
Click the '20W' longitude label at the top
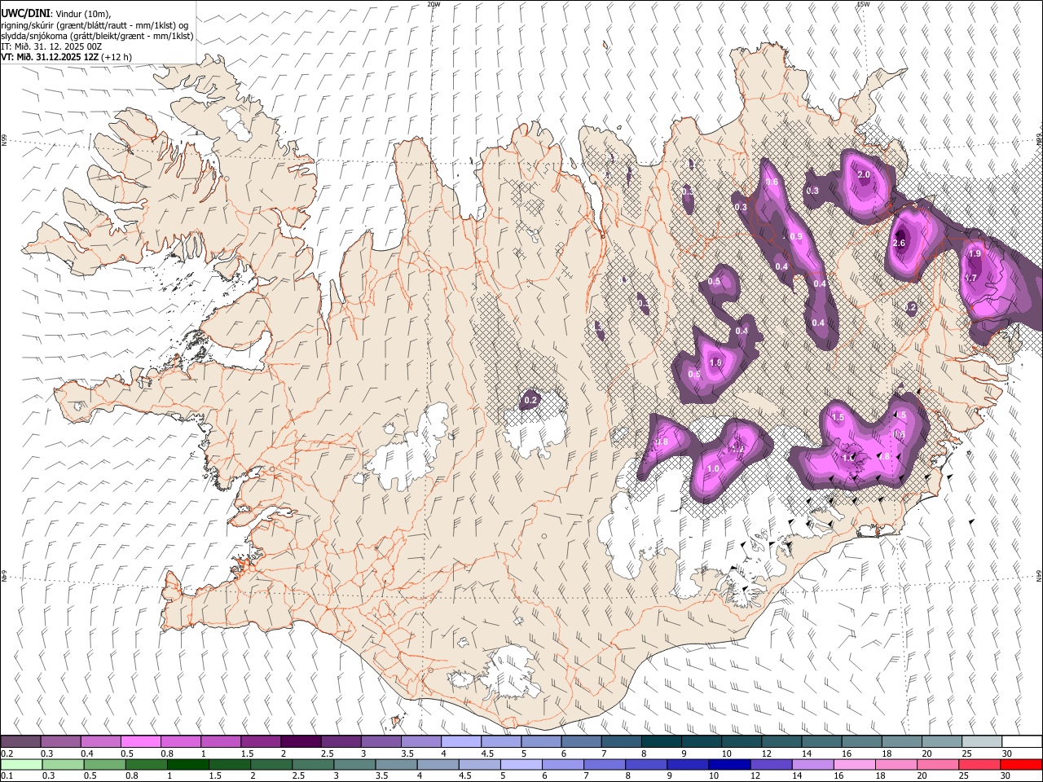(433, 4)
